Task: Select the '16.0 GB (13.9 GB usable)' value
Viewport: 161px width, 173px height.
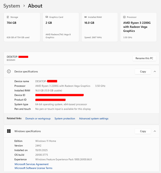Action: (49, 91)
